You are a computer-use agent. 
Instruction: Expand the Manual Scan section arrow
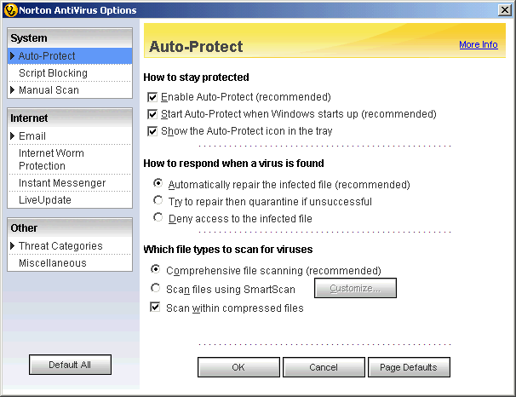[x=13, y=90]
